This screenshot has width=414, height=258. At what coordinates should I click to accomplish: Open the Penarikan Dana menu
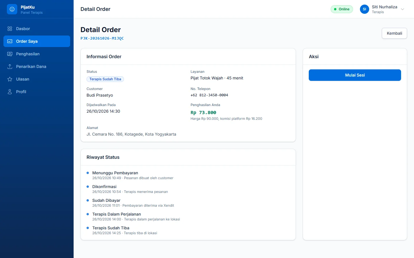37,67
